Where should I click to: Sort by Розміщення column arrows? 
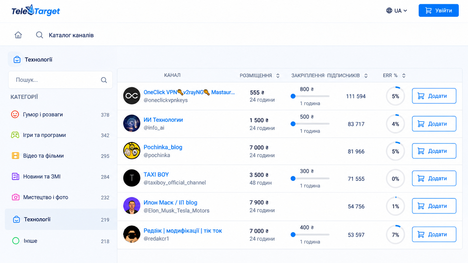278,76
